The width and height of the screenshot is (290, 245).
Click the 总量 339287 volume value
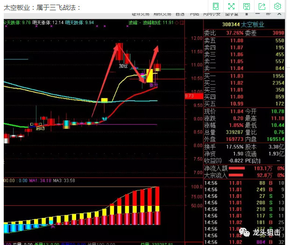(x=234, y=132)
